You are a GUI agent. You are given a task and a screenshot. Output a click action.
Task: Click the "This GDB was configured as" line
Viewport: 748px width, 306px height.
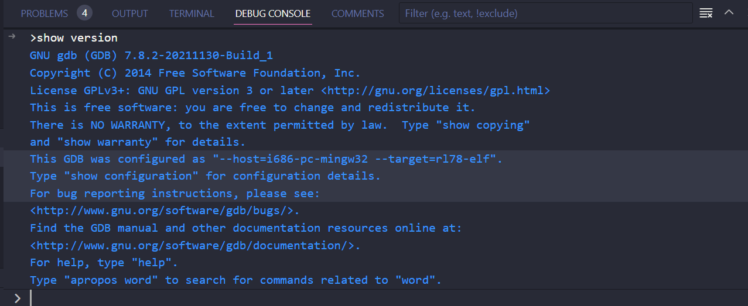[266, 159]
